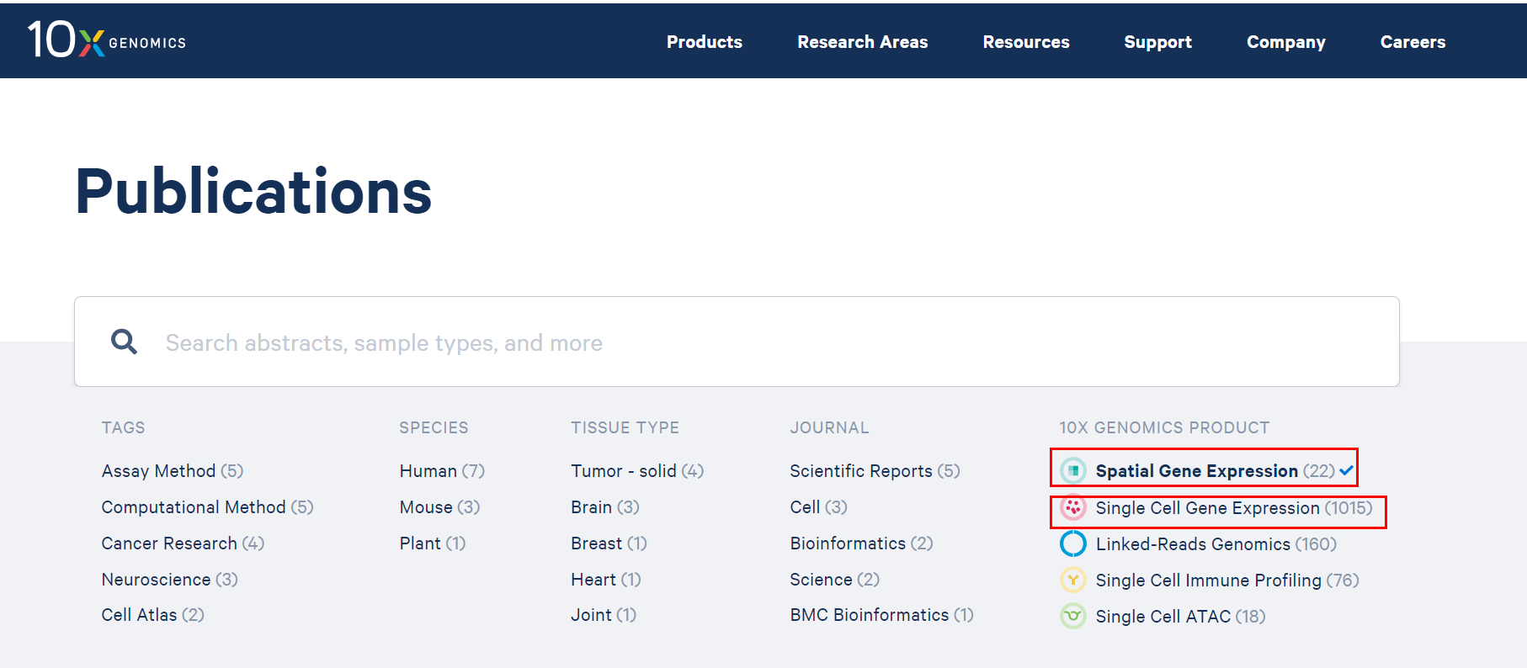The height and width of the screenshot is (668, 1527).
Task: Click the Single Cell Immune Profiling icon
Action: click(x=1073, y=580)
